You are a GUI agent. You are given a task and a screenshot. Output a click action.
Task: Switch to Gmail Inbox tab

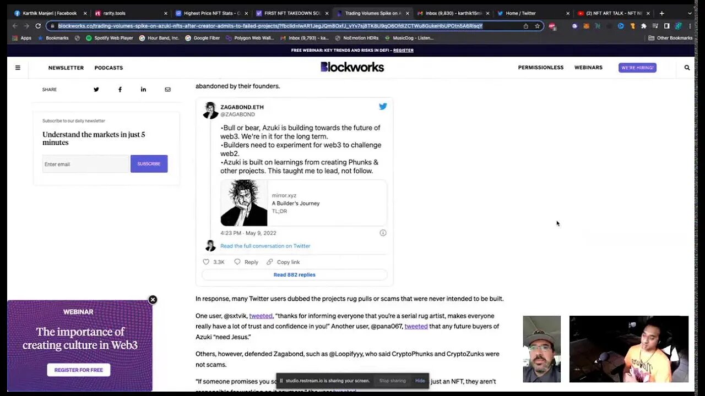point(453,13)
